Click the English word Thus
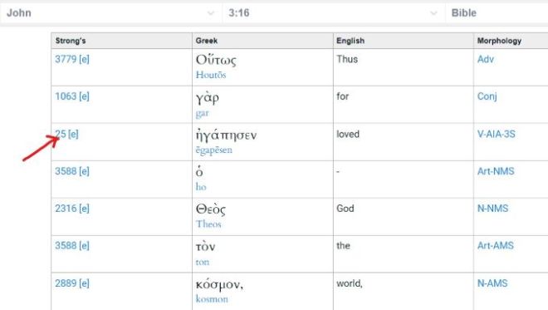The width and height of the screenshot is (548, 310). point(347,59)
